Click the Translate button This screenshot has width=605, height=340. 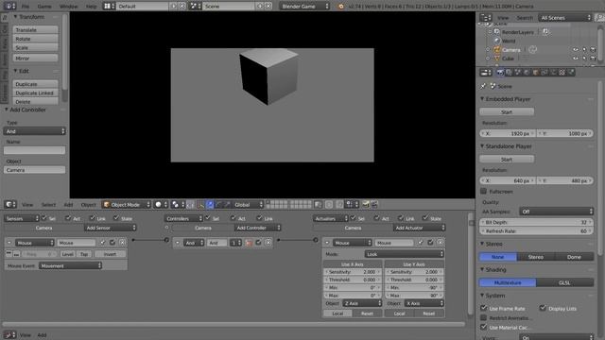point(36,29)
